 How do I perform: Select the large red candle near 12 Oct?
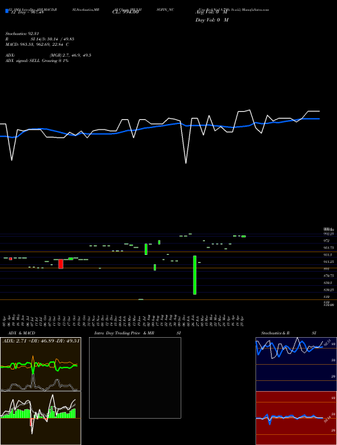point(61,264)
